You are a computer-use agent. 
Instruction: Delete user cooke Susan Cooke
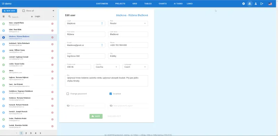point(52,65)
